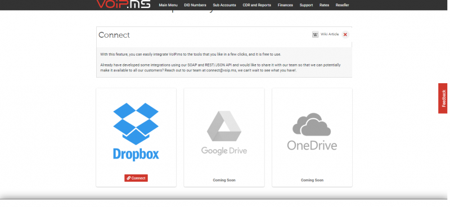The height and width of the screenshot is (207, 450).
Task: Click the VoIP.ms logo
Action: [123, 4]
